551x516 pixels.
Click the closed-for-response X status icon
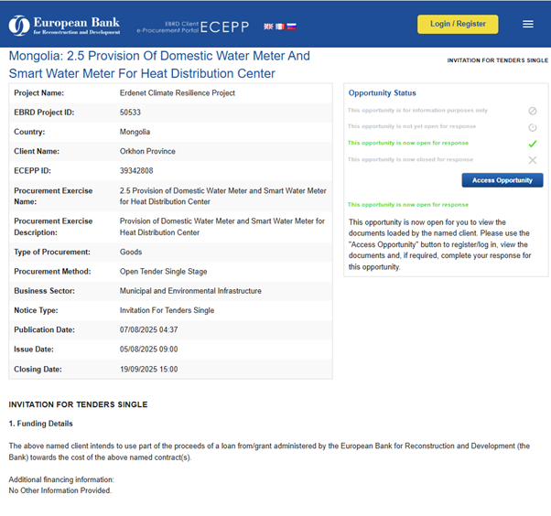(533, 160)
